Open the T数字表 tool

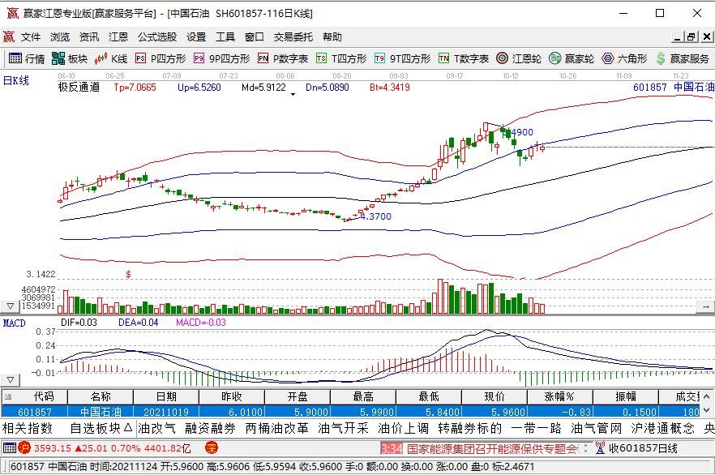coord(464,58)
